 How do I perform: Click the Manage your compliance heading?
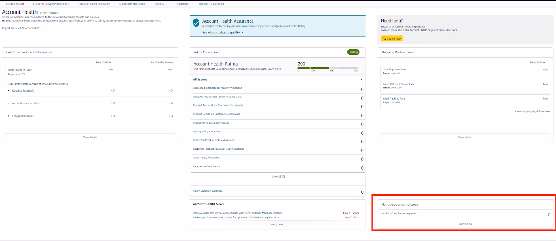(x=400, y=205)
